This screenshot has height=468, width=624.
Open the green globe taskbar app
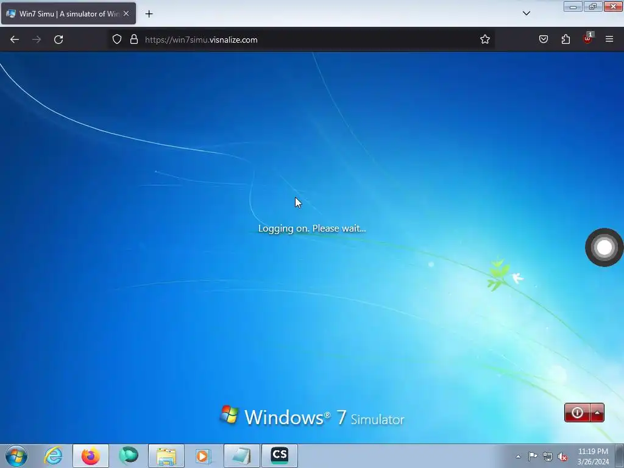point(129,456)
